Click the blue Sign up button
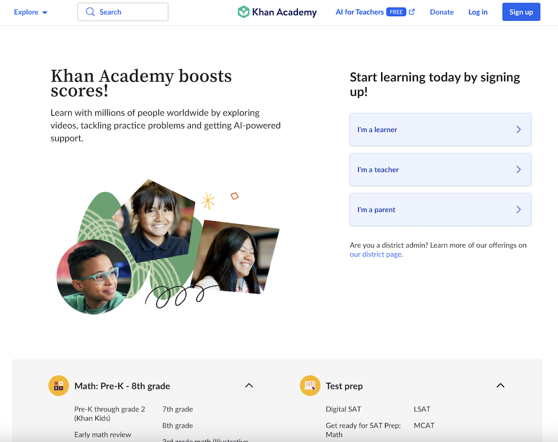 [x=521, y=12]
